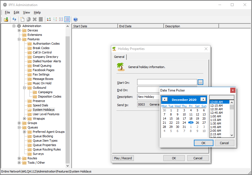Expand the Preferred Agent Groups node
252x175 pixels.
tap(25, 132)
